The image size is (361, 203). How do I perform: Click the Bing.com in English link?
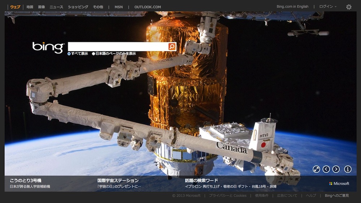(292, 7)
